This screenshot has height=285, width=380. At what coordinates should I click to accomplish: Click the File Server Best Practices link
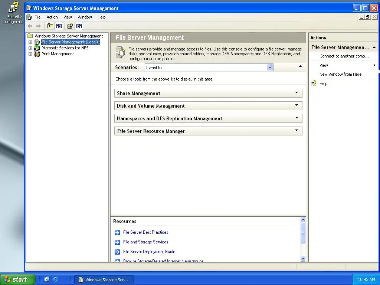pos(145,232)
